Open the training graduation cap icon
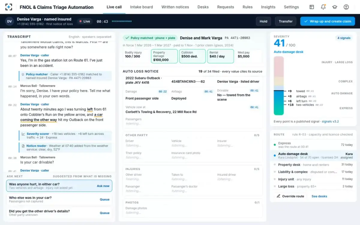This screenshot has width=360, height=225. pyautogui.click(x=334, y=7)
